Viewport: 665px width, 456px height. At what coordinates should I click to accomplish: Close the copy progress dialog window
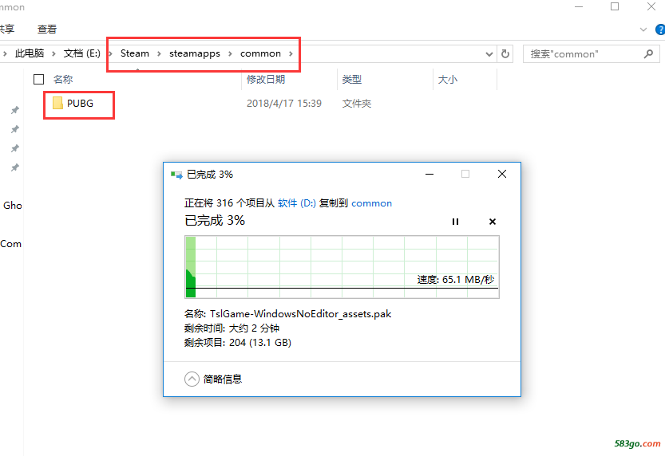(502, 174)
